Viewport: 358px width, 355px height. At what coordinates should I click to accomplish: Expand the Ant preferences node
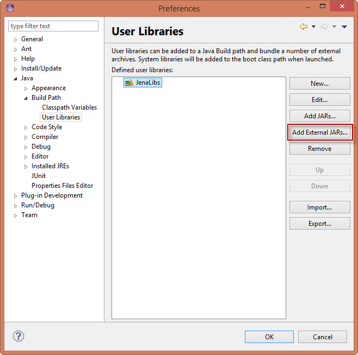pos(15,49)
